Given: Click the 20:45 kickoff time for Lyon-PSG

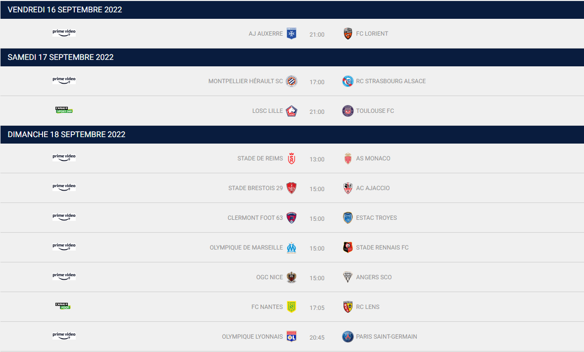Looking at the screenshot, I should (x=317, y=338).
